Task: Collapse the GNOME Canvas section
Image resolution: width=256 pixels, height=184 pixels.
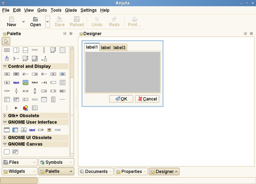Action: [x=5, y=144]
